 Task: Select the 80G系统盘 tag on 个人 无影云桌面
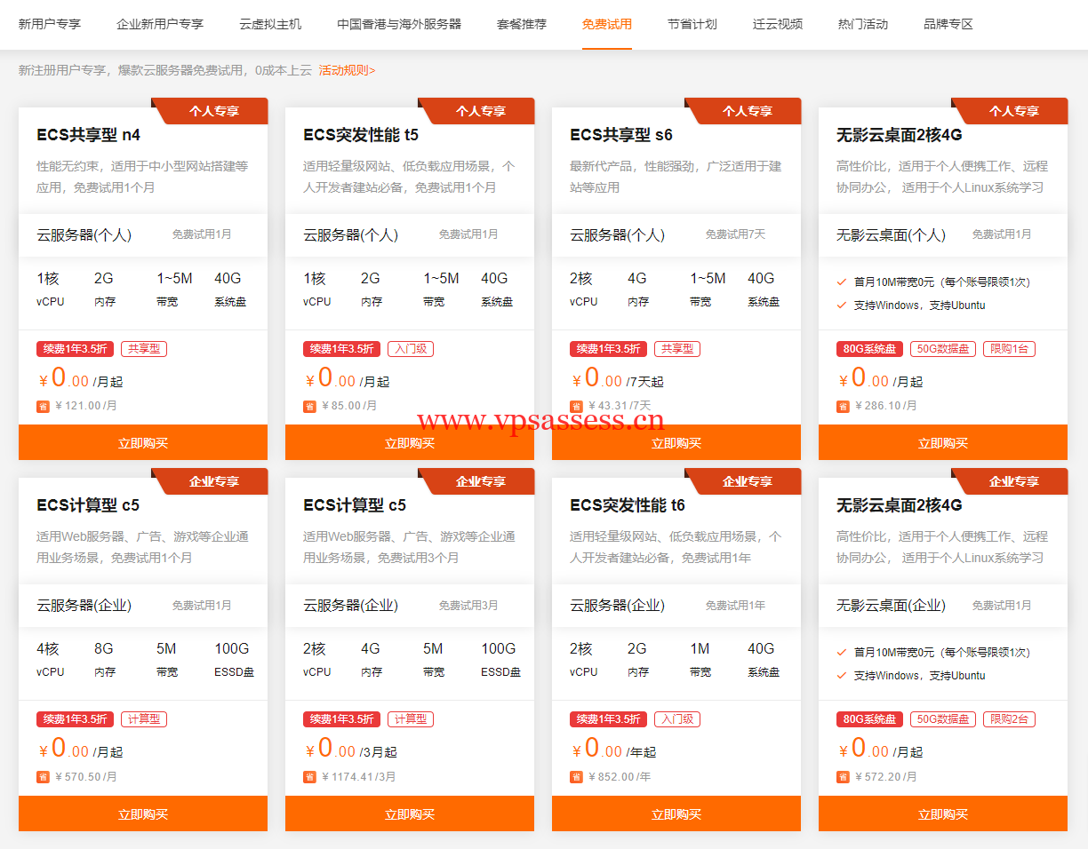(869, 349)
